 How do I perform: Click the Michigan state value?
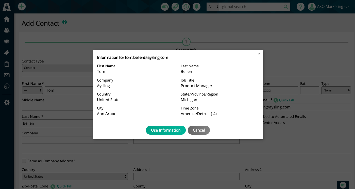click(x=189, y=100)
